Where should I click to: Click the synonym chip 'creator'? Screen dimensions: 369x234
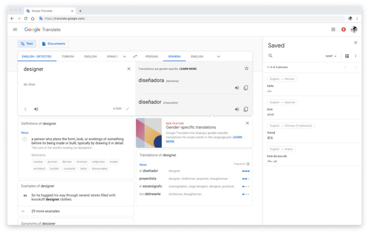click(x=38, y=162)
